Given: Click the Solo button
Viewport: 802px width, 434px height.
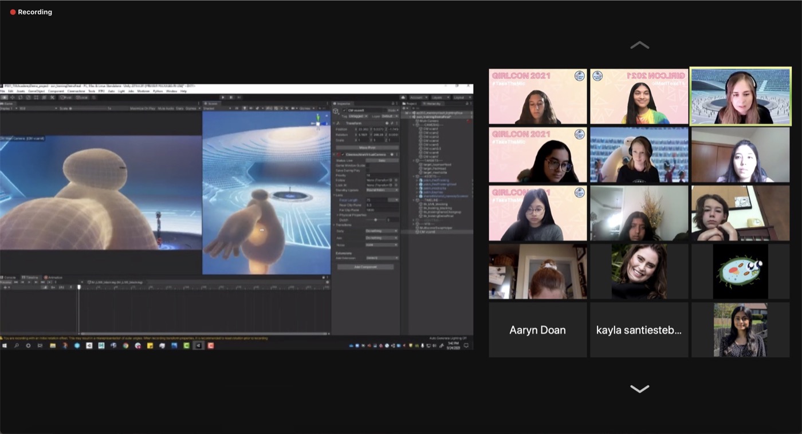Looking at the screenshot, I should pos(382,160).
